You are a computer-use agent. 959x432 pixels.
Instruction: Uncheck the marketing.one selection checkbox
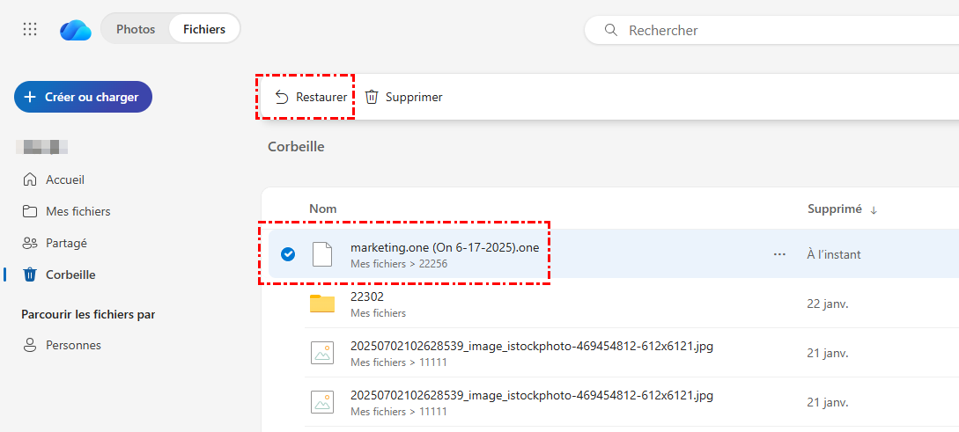(x=287, y=254)
